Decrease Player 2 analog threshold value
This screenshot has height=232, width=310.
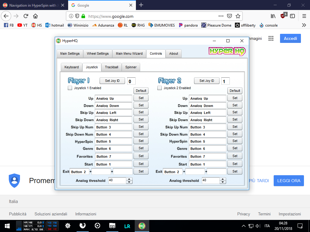click(x=223, y=182)
